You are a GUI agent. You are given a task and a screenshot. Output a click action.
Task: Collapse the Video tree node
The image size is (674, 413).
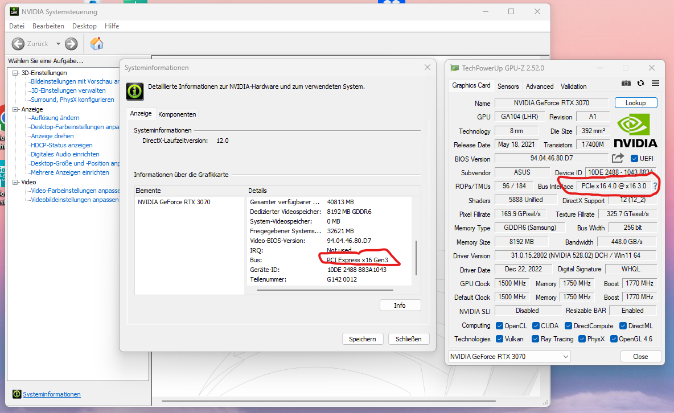(x=15, y=182)
